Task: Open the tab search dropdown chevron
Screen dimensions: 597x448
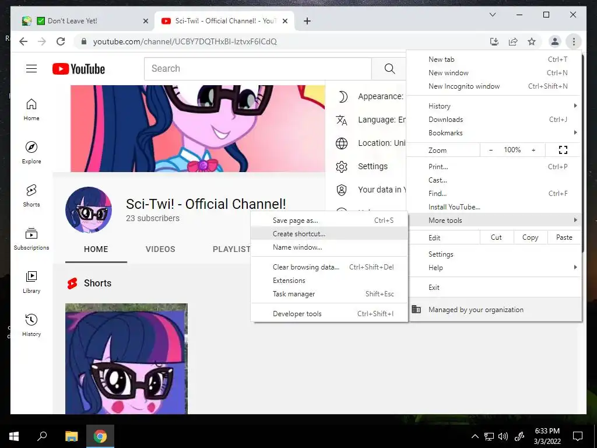Action: [x=492, y=15]
